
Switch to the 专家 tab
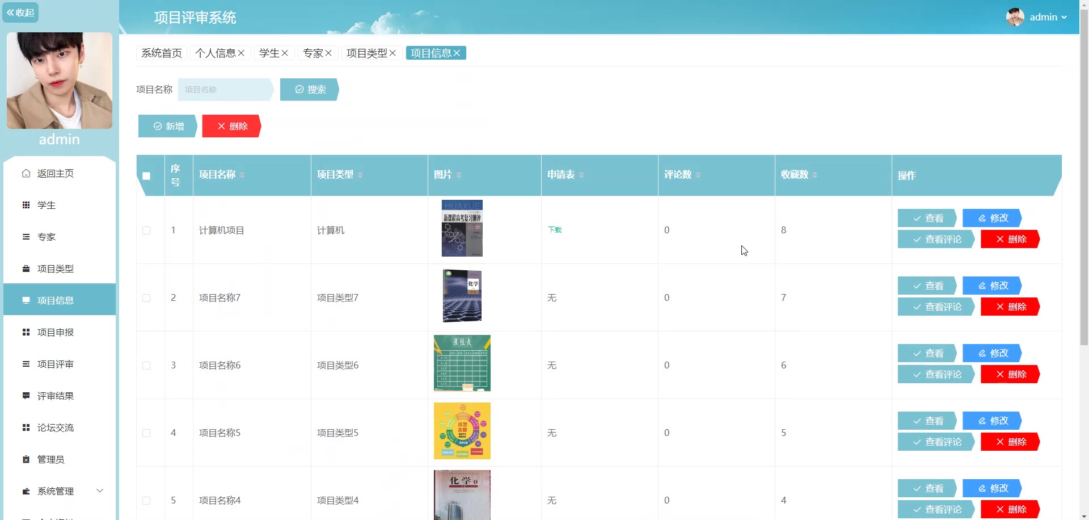[313, 53]
